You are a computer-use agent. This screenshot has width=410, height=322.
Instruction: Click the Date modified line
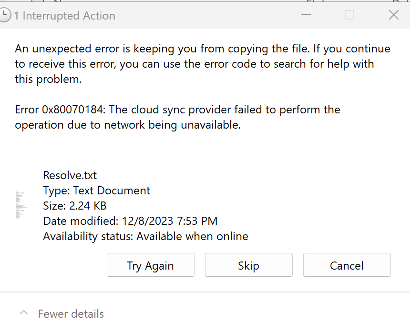pos(130,221)
